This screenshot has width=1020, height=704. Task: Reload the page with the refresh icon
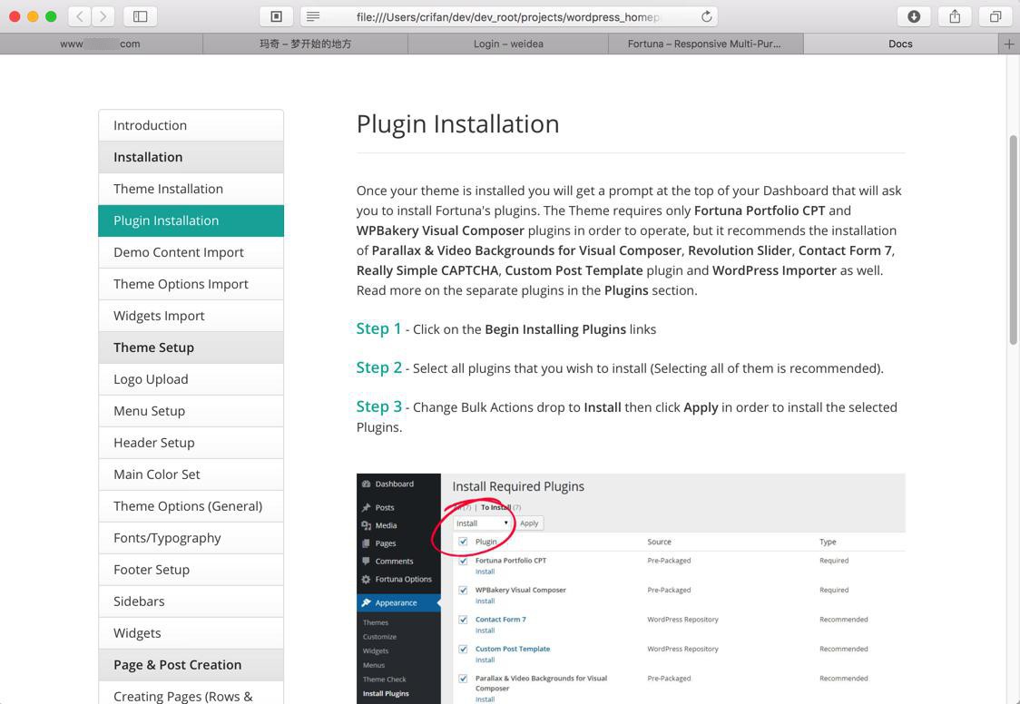(x=706, y=16)
